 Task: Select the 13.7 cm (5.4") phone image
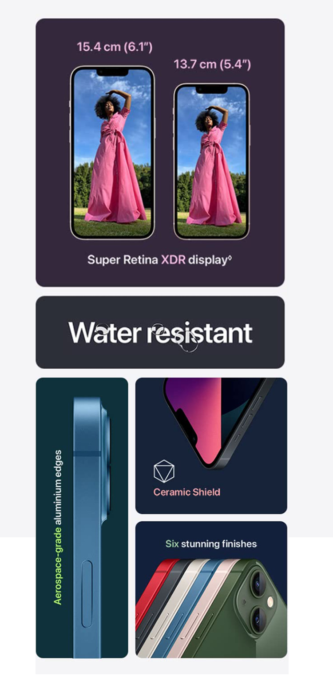[x=211, y=161]
